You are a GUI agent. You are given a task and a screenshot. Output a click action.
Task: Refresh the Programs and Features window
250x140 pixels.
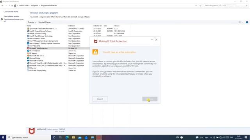coord(200,5)
